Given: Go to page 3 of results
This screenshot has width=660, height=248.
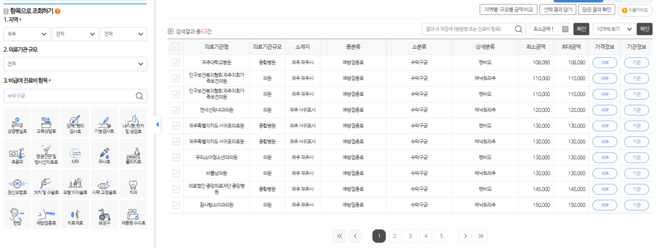Looking at the screenshot, I should [410, 236].
